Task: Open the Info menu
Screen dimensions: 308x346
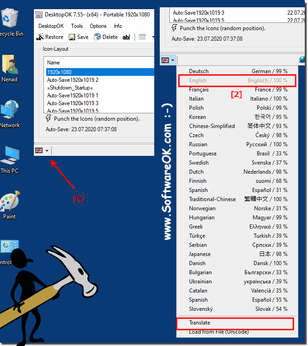Action: (118, 26)
